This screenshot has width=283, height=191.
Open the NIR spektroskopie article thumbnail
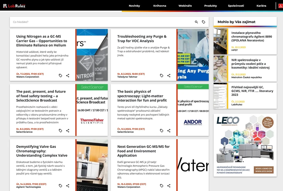click(220, 68)
